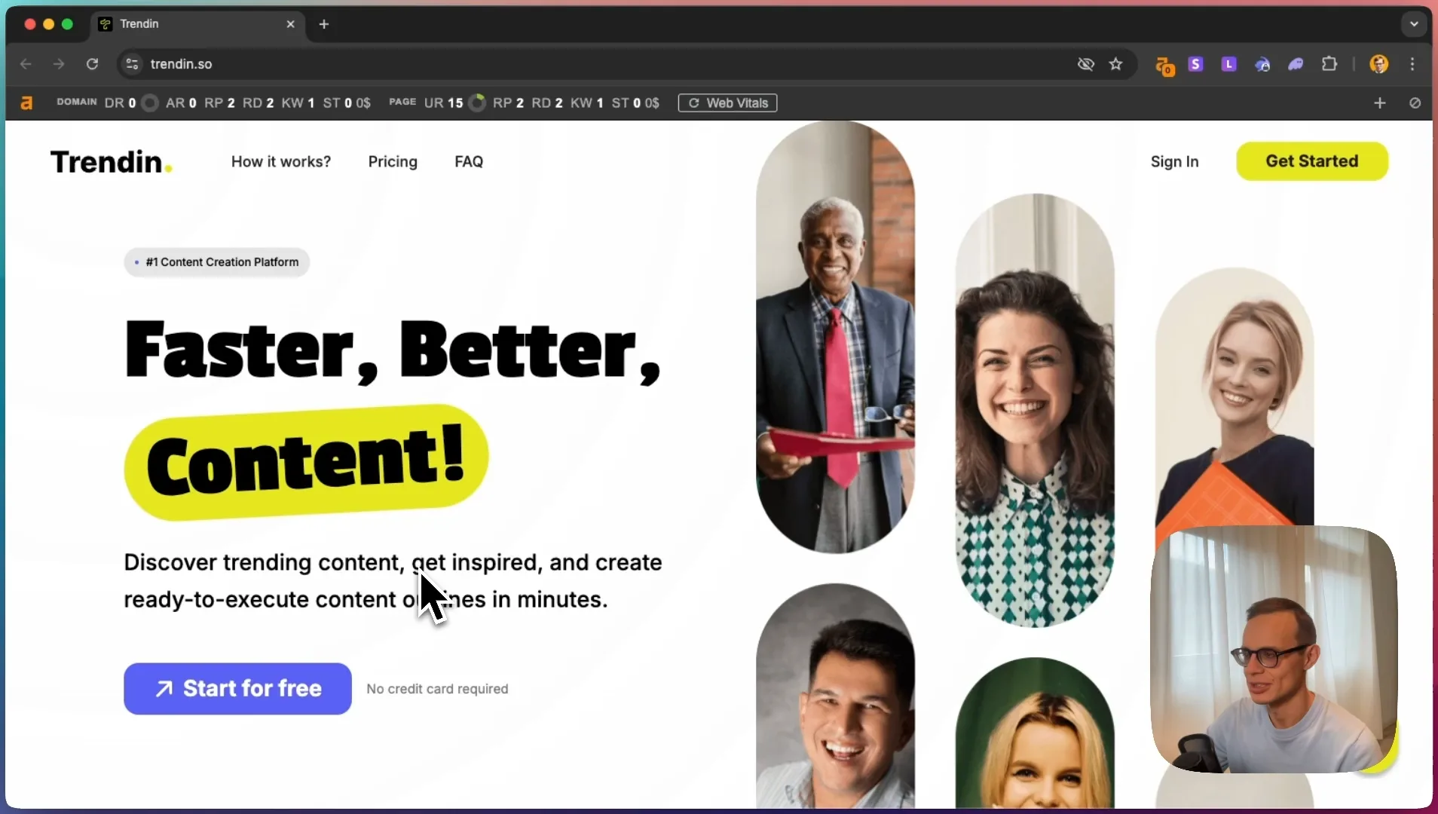Viewport: 1438px width, 814px height.
Task: Open the Extensions puzzle-piece menu
Action: click(1330, 64)
